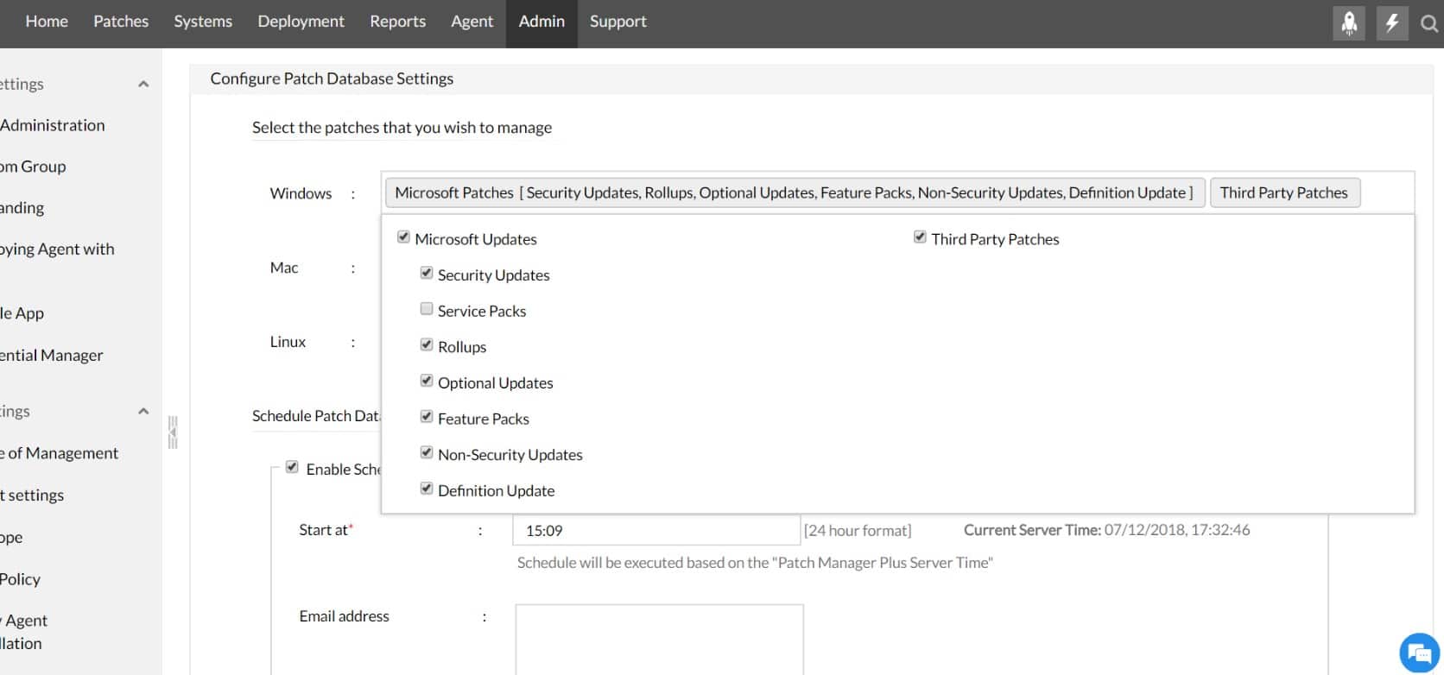Open the Rebranding sidebar link
This screenshot has width=1444, height=675.
(x=22, y=208)
